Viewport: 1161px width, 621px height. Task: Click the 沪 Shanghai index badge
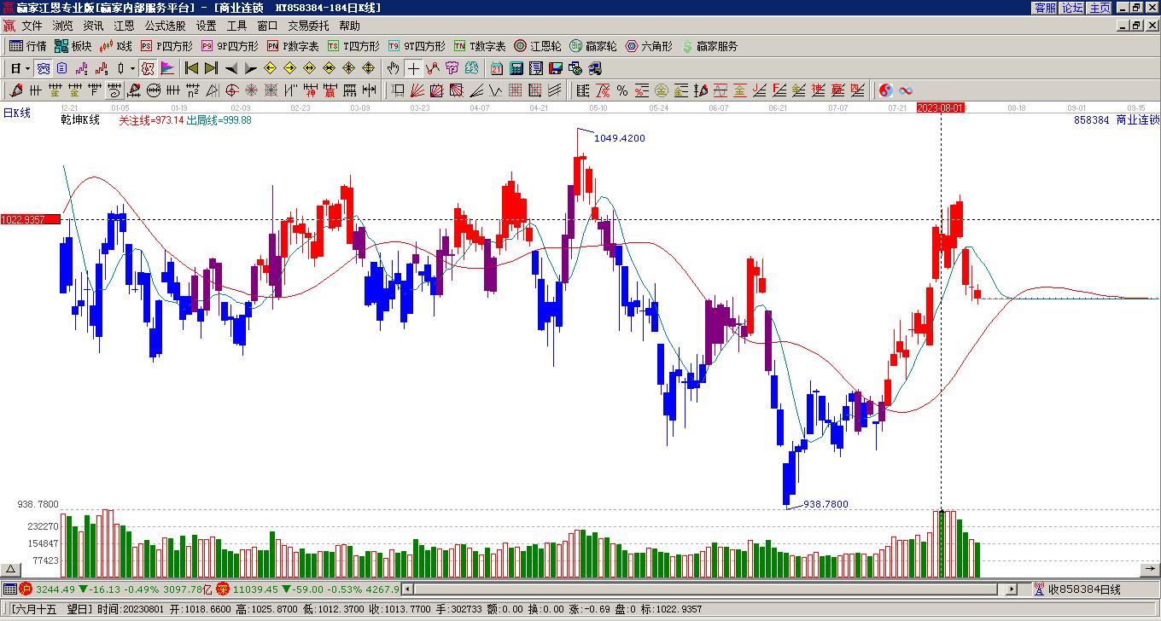(x=26, y=589)
